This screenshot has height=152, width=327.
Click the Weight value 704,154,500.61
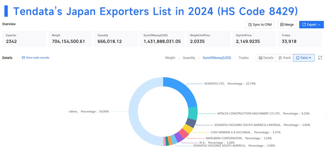click(68, 41)
